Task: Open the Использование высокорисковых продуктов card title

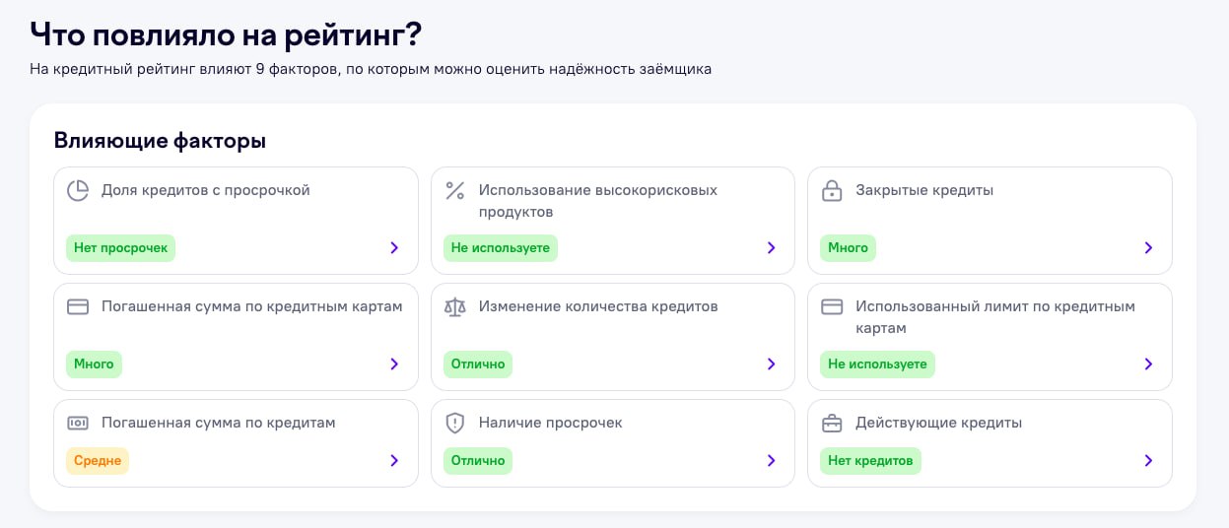Action: (x=598, y=201)
